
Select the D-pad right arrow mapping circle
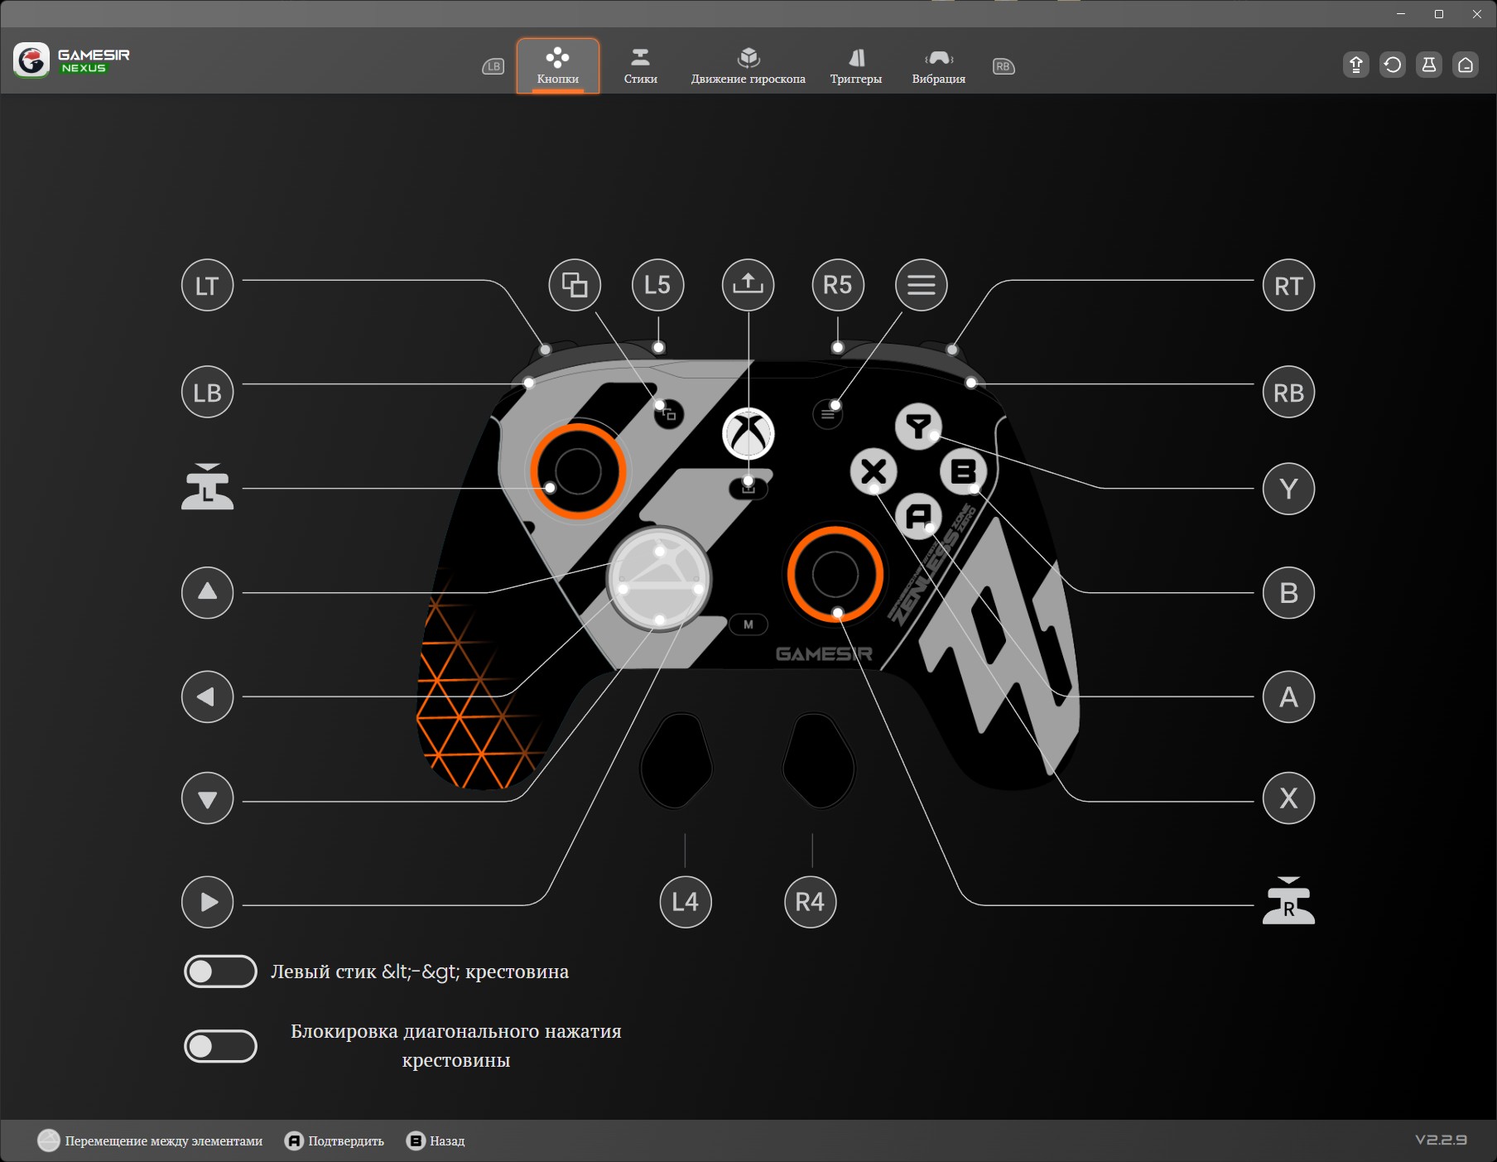click(x=207, y=902)
